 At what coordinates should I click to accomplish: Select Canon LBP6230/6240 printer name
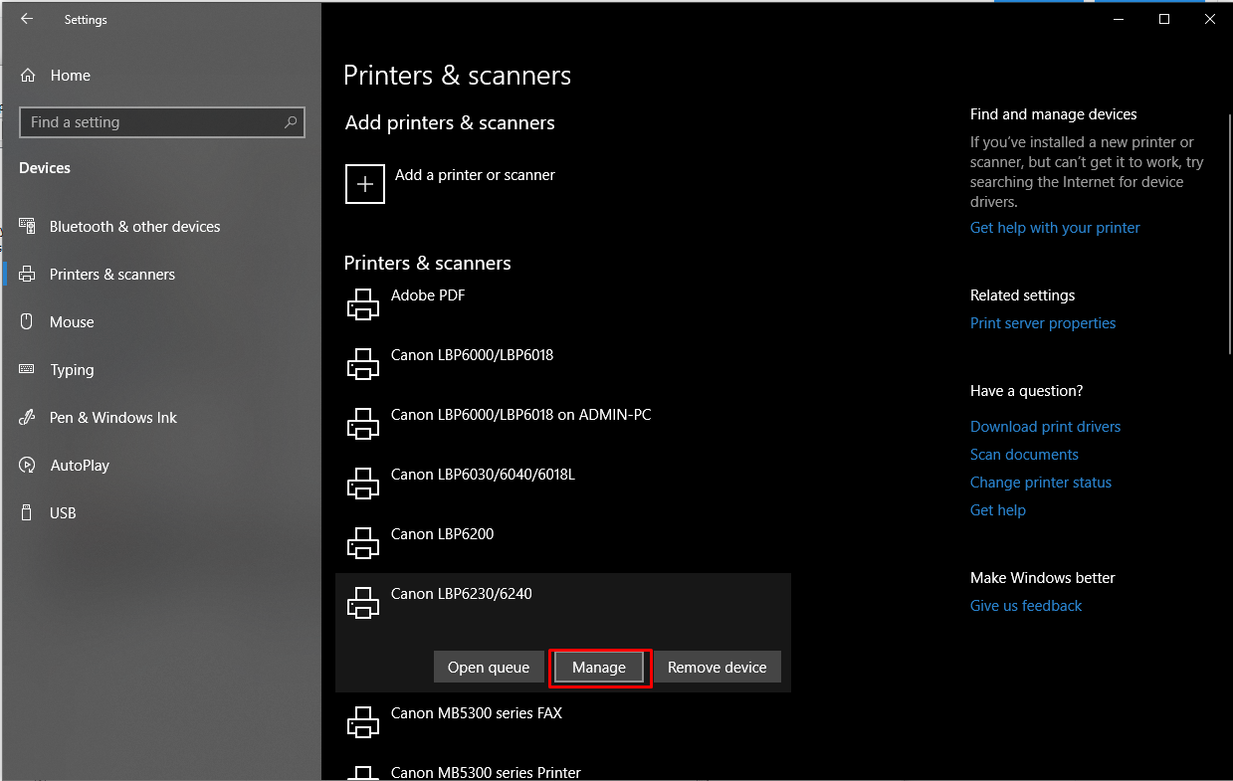click(462, 594)
